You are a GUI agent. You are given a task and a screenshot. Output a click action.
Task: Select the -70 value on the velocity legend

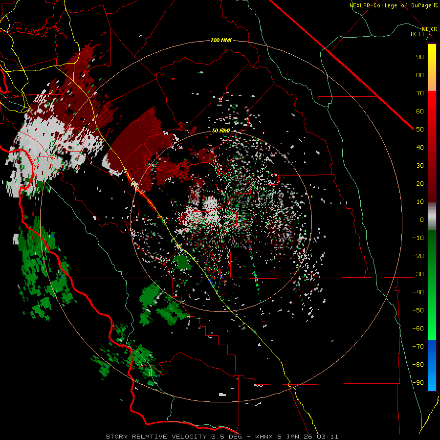click(418, 347)
